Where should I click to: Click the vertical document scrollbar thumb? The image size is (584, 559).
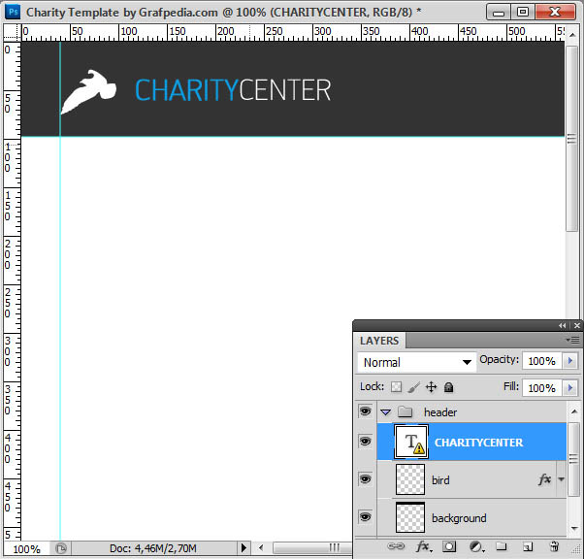(571, 139)
